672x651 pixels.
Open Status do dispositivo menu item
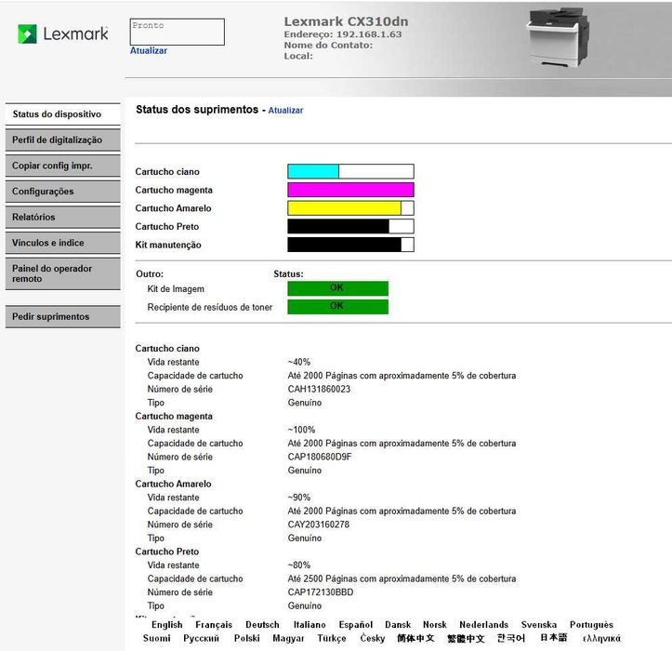point(63,114)
